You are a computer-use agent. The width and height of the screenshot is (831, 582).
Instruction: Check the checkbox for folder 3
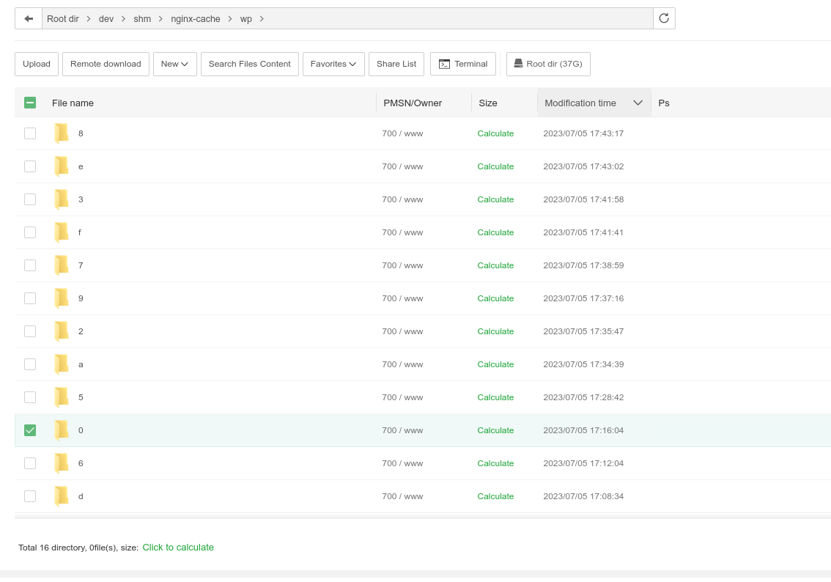30,199
